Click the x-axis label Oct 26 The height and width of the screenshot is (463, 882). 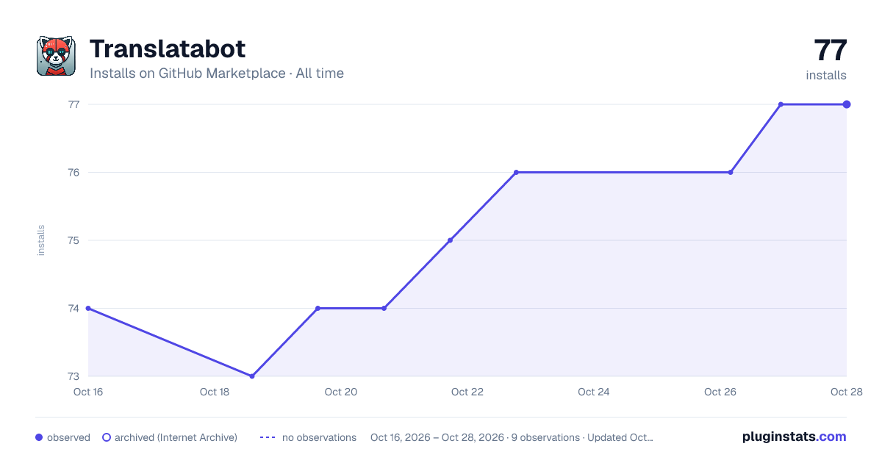point(720,392)
